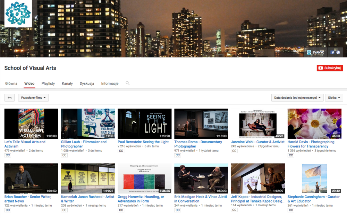The image size is (347, 218).
Task: Click CC badge under Erik Madigan Heck video
Action: click(178, 210)
